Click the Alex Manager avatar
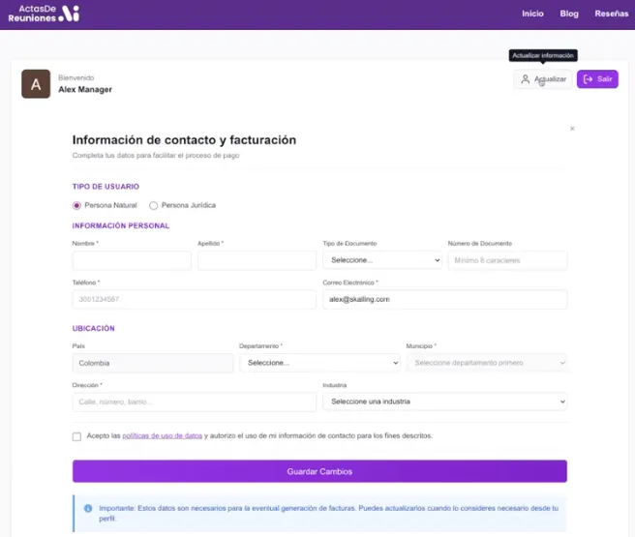635x537 pixels. pyautogui.click(x=36, y=84)
